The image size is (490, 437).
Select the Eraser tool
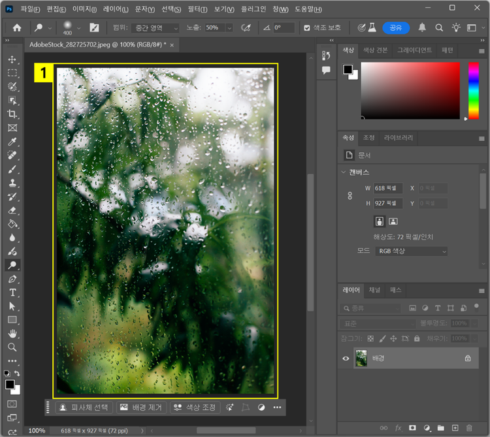point(12,210)
